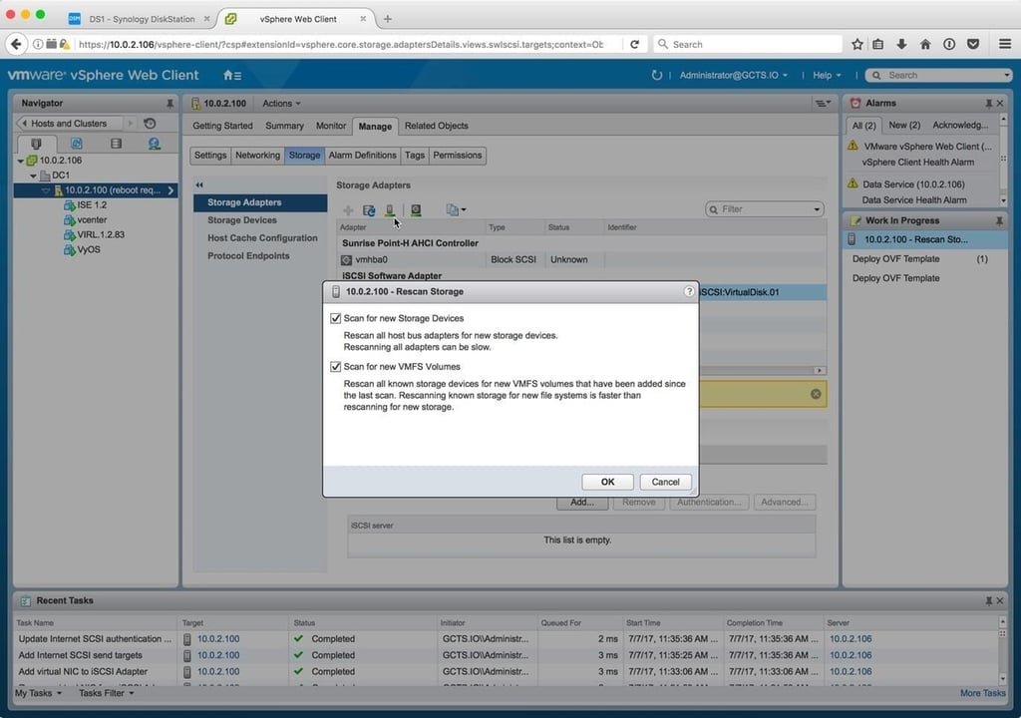Select vcenter virtual machine
1021x718 pixels.
coord(92,219)
